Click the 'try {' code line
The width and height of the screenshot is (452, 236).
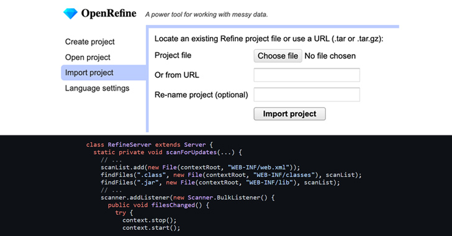tap(124, 213)
